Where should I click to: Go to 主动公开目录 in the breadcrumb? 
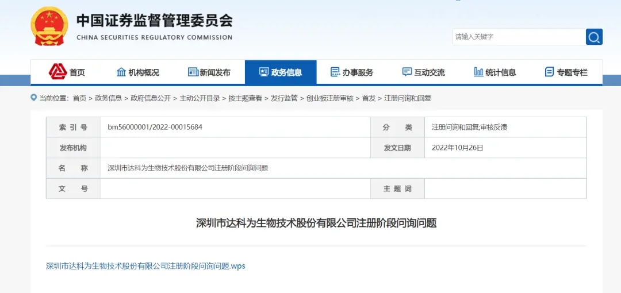click(x=200, y=98)
